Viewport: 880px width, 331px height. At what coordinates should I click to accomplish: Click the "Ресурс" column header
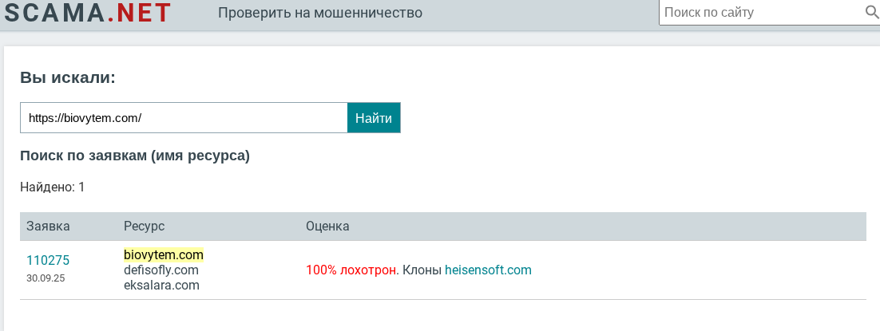144,227
